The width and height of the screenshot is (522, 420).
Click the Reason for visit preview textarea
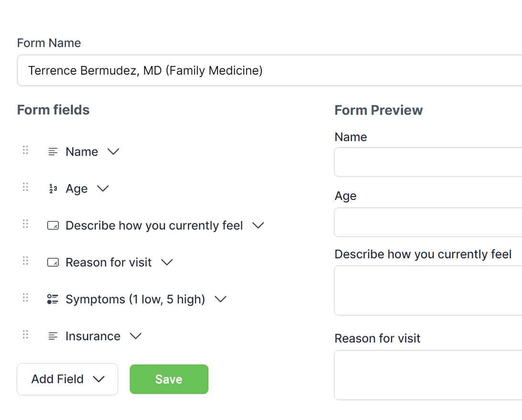(428, 375)
